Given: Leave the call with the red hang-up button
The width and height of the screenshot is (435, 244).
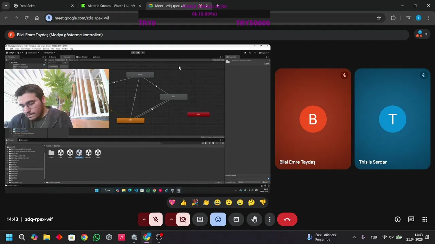Looking at the screenshot, I should click(287, 219).
